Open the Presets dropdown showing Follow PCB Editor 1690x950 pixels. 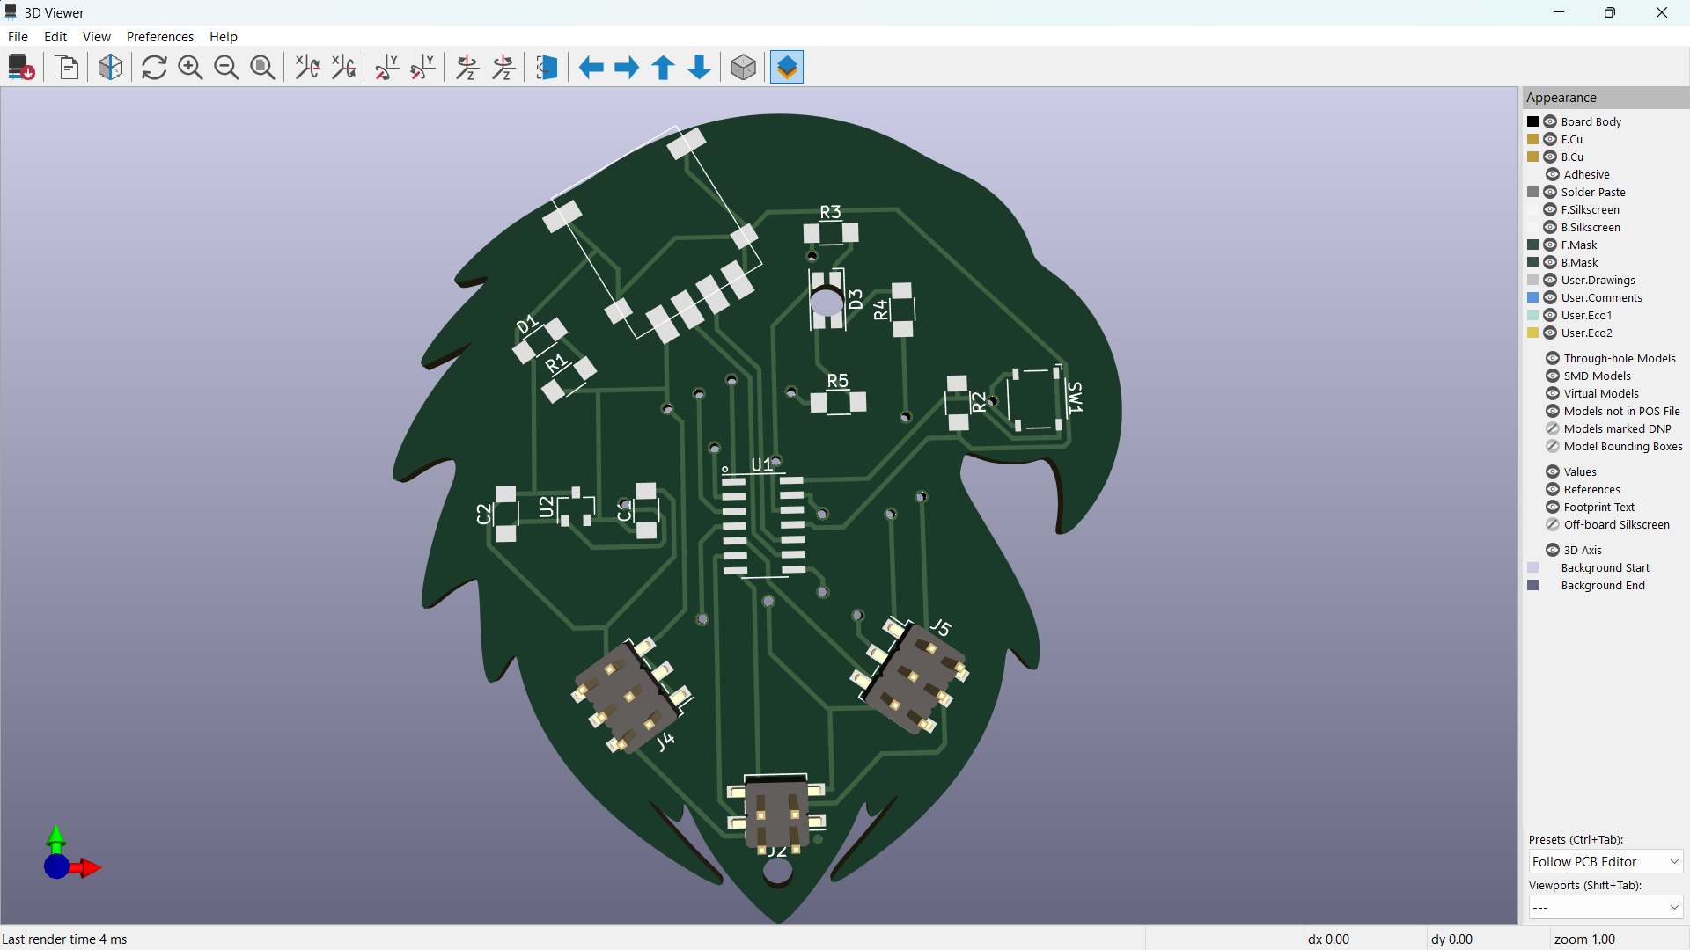1605,862
